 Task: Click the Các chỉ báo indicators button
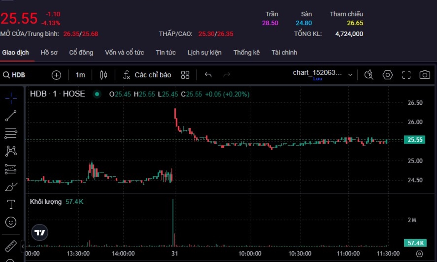pos(147,75)
